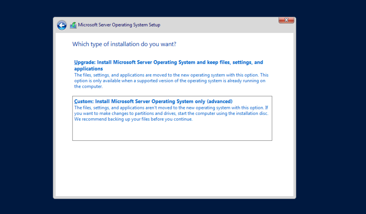Click the word 'Upgrade:' in first option

pyautogui.click(x=84, y=63)
